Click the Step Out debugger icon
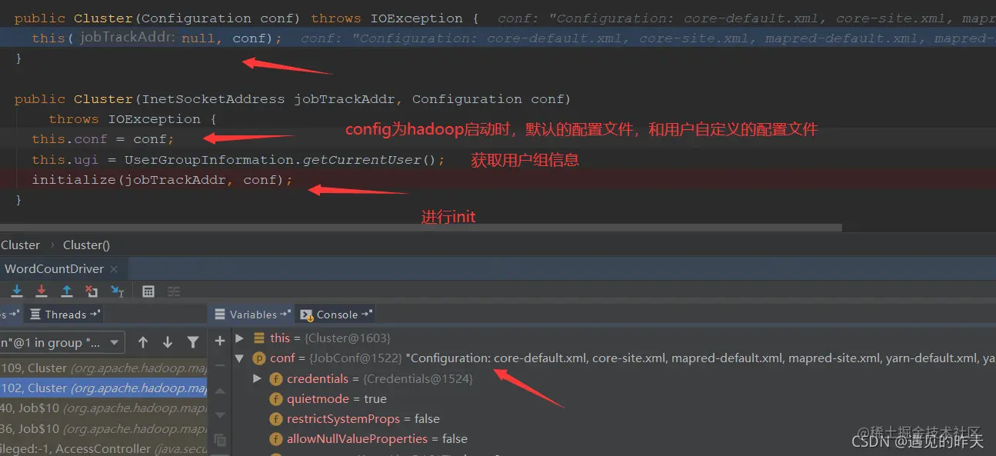Image resolution: width=996 pixels, height=456 pixels. coord(67,291)
